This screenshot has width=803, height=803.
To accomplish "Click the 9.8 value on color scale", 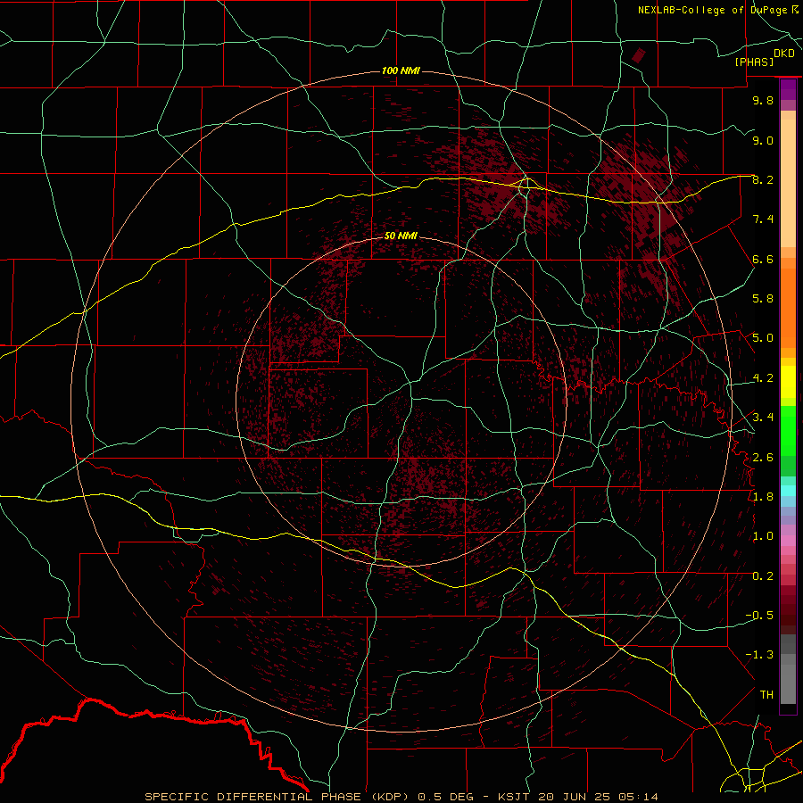I will 763,100.
